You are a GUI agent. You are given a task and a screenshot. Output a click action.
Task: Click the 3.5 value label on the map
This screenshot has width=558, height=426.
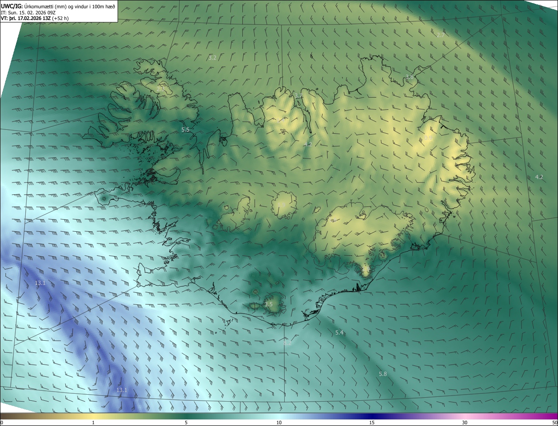point(269,304)
